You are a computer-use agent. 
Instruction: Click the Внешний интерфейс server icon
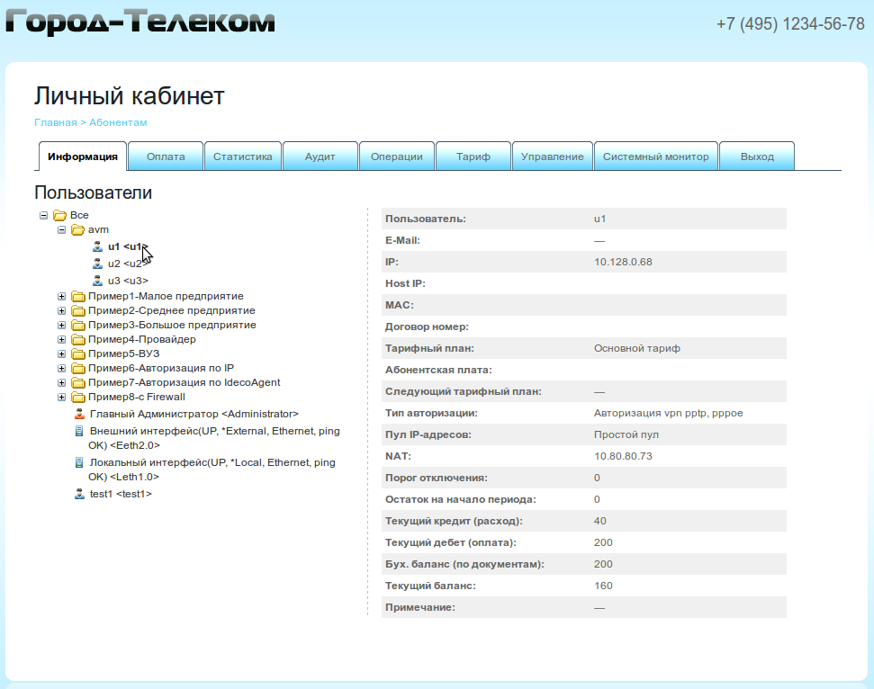[79, 431]
